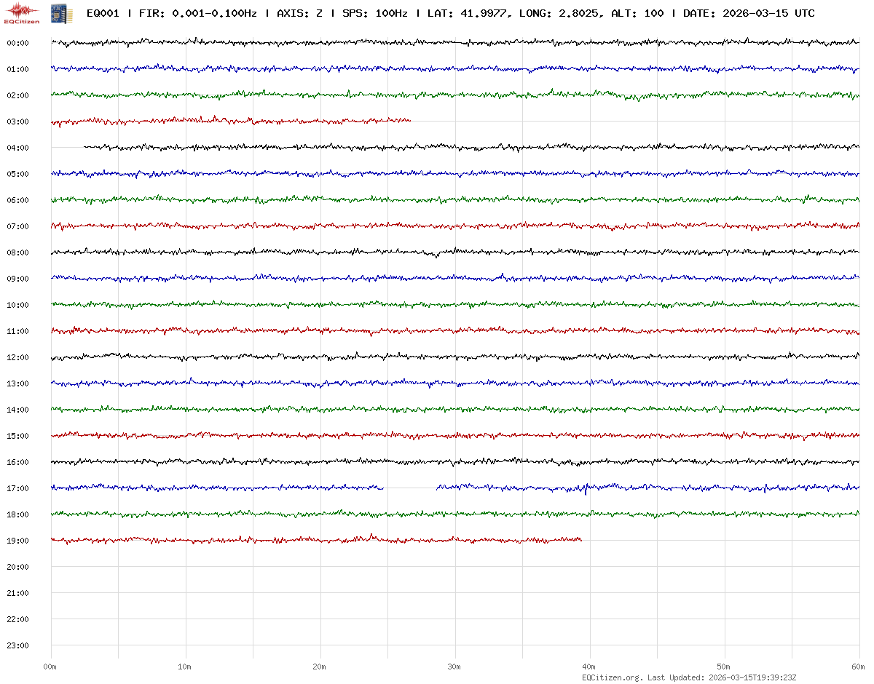The width and height of the screenshot is (874, 684).
Task: Click the 17:00 hour row label
Action: click(x=17, y=488)
